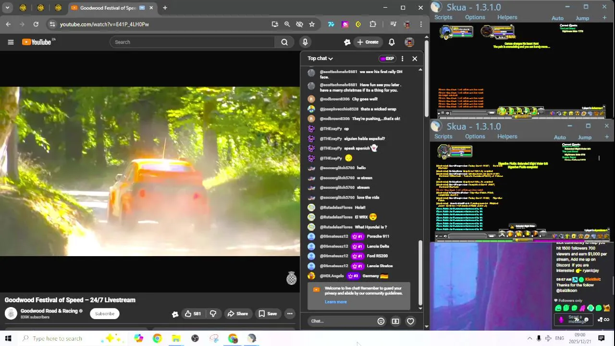This screenshot has height=346, width=615.
Task: Open Options menu in lower Skua window
Action: coord(475,136)
